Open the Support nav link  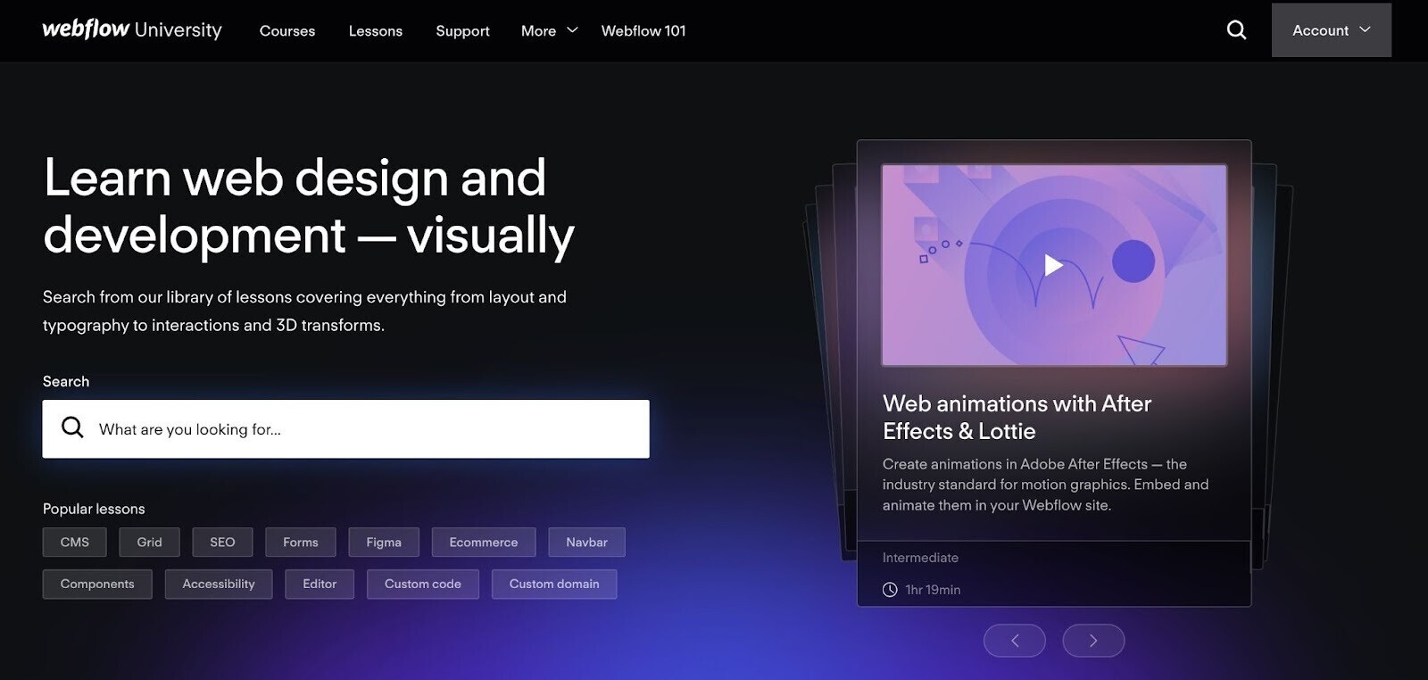(x=462, y=30)
